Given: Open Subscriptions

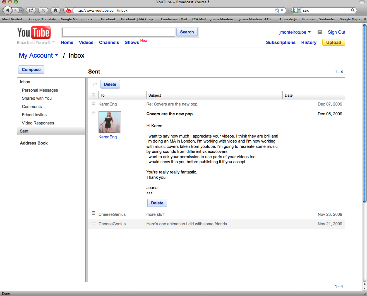Looking at the screenshot, I should click(280, 42).
